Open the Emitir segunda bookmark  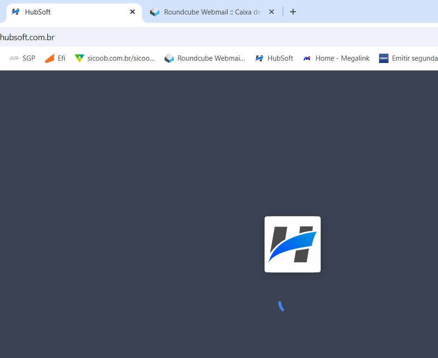click(408, 58)
